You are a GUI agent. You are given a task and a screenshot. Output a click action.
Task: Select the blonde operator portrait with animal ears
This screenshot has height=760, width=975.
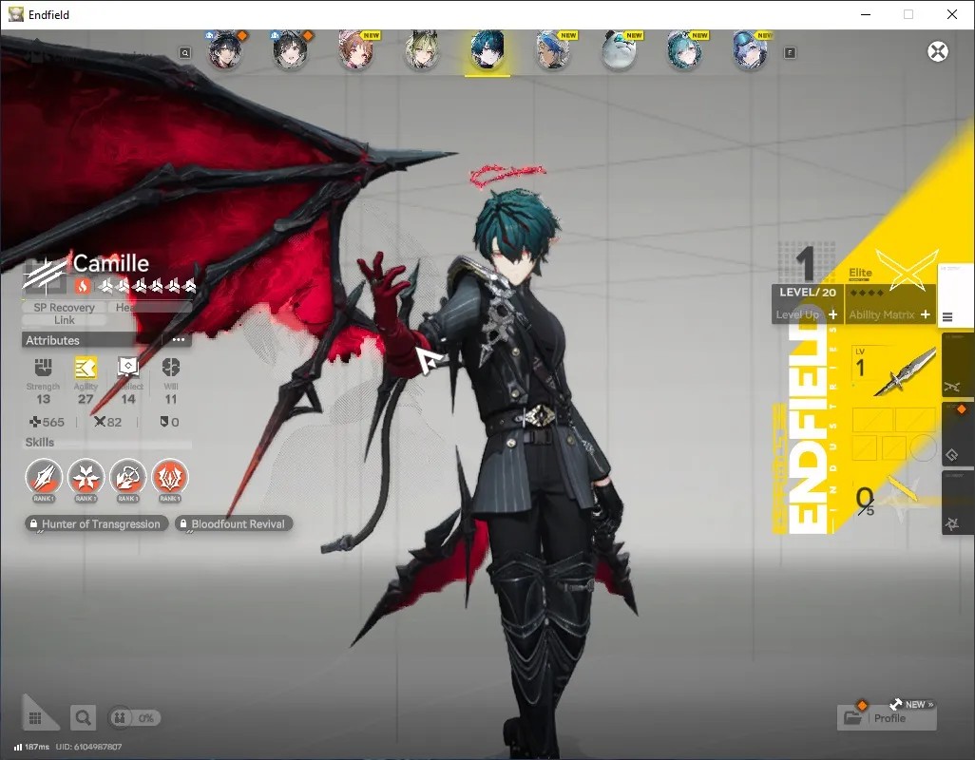point(422,51)
